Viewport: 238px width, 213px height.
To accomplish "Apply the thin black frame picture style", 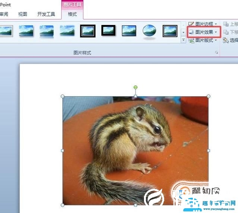I will (x=129, y=31).
